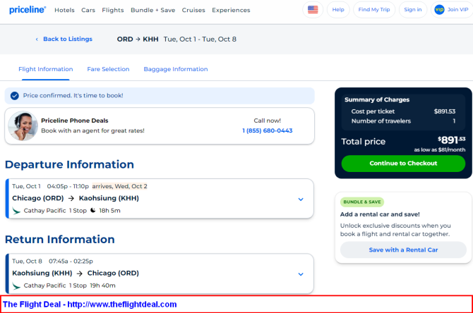The image size is (473, 313).
Task: Click the Priceline logo
Action: (28, 10)
